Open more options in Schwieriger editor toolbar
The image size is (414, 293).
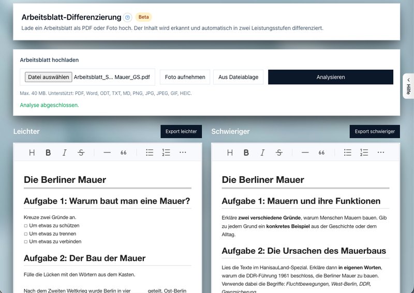[x=381, y=152]
